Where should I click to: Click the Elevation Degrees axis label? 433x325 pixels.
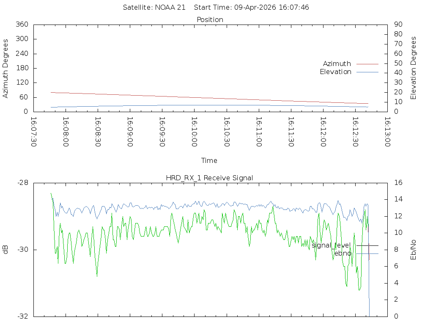click(414, 68)
